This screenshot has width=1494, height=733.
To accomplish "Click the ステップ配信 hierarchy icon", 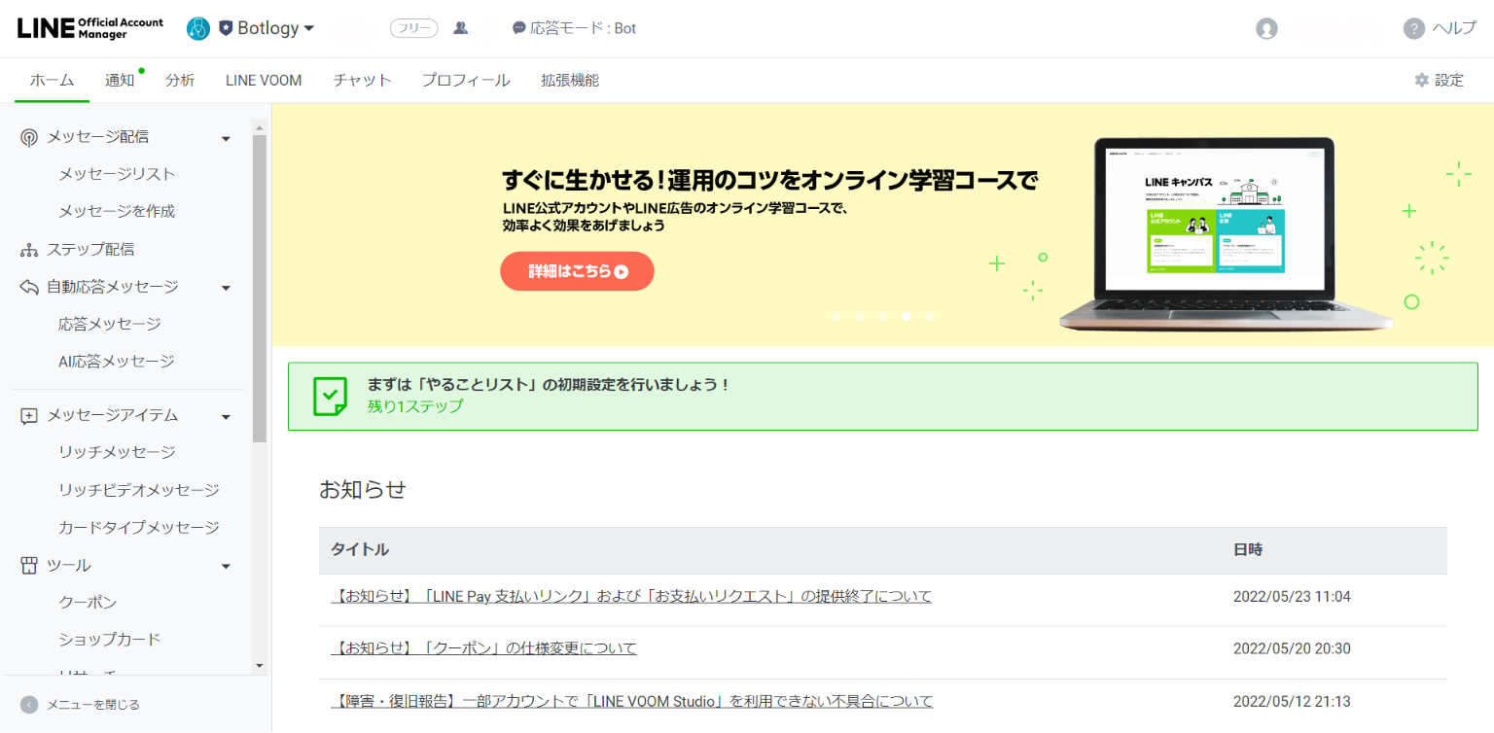I will [x=29, y=250].
